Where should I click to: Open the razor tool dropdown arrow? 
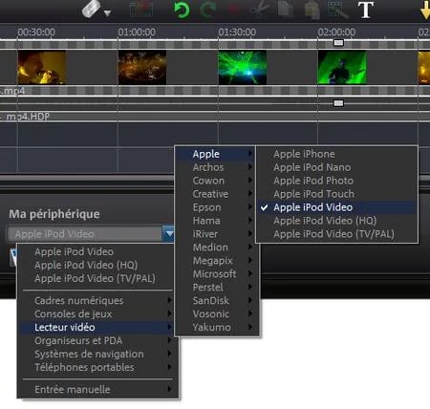pos(107,13)
